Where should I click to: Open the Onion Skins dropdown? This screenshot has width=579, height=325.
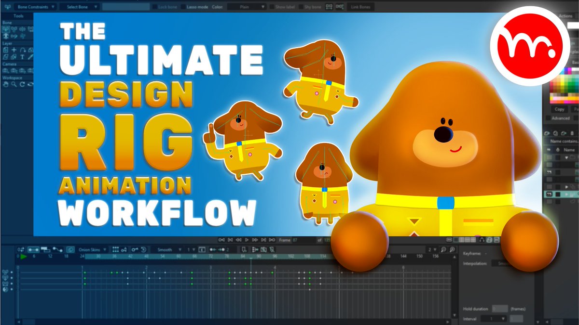(93, 249)
